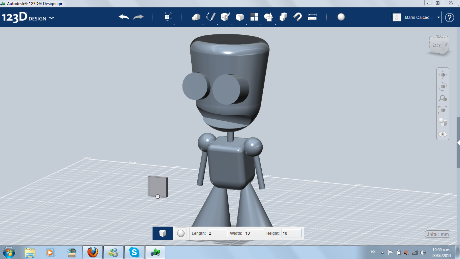Open the taskbar clock and date
Screen dimensions: 460x259
[x=441, y=253]
